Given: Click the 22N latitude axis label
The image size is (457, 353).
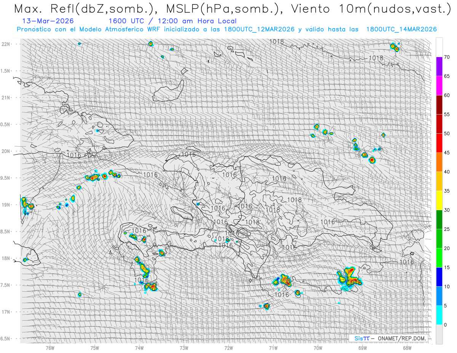Looking at the screenshot, I should [x=6, y=44].
